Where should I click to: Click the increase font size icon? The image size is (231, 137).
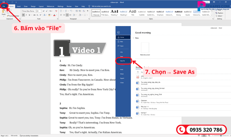pyautogui.click(x=44, y=11)
